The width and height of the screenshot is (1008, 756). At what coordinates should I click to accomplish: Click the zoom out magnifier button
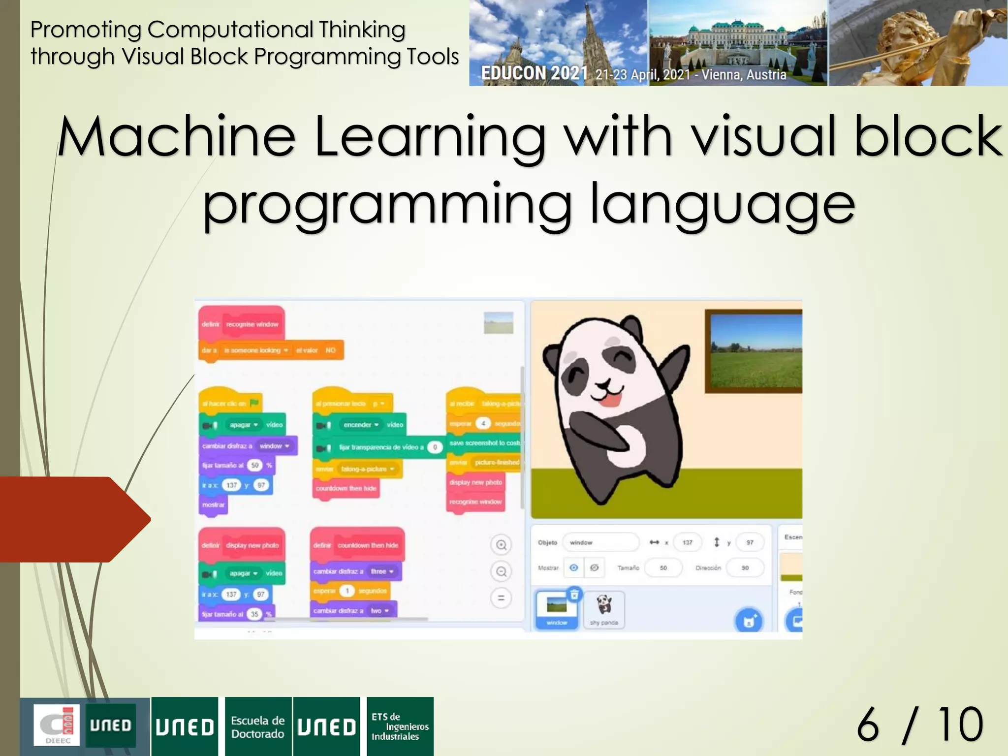[x=501, y=571]
